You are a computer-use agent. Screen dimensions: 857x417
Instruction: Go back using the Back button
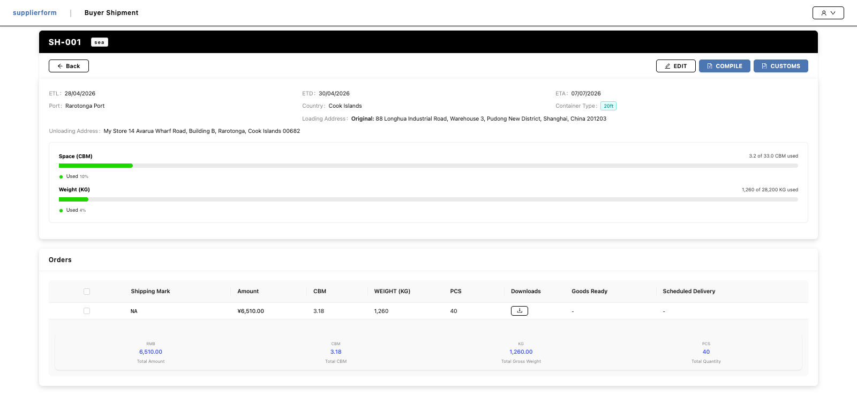tap(69, 66)
